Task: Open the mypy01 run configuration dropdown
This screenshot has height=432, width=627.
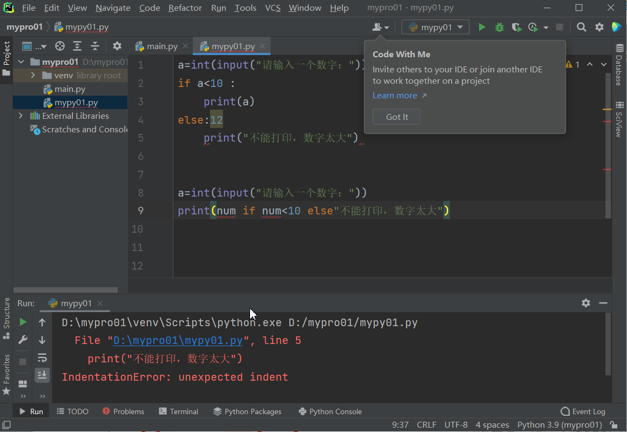Action: pos(435,27)
